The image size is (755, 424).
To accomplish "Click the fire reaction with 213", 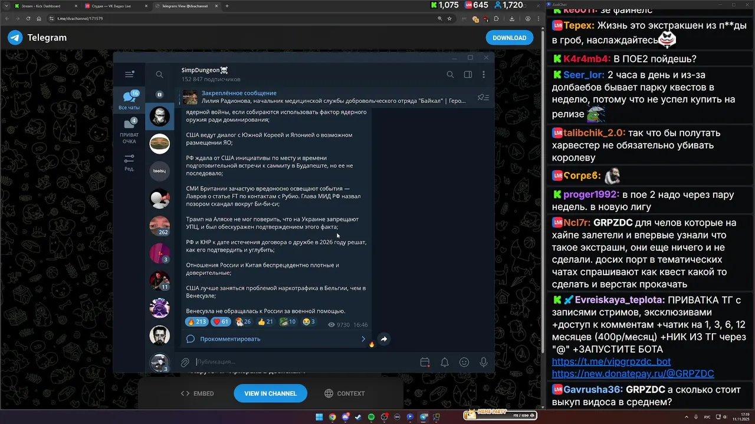I will point(196,322).
